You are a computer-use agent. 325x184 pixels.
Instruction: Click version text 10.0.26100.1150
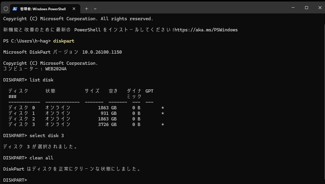[x=102, y=52]
